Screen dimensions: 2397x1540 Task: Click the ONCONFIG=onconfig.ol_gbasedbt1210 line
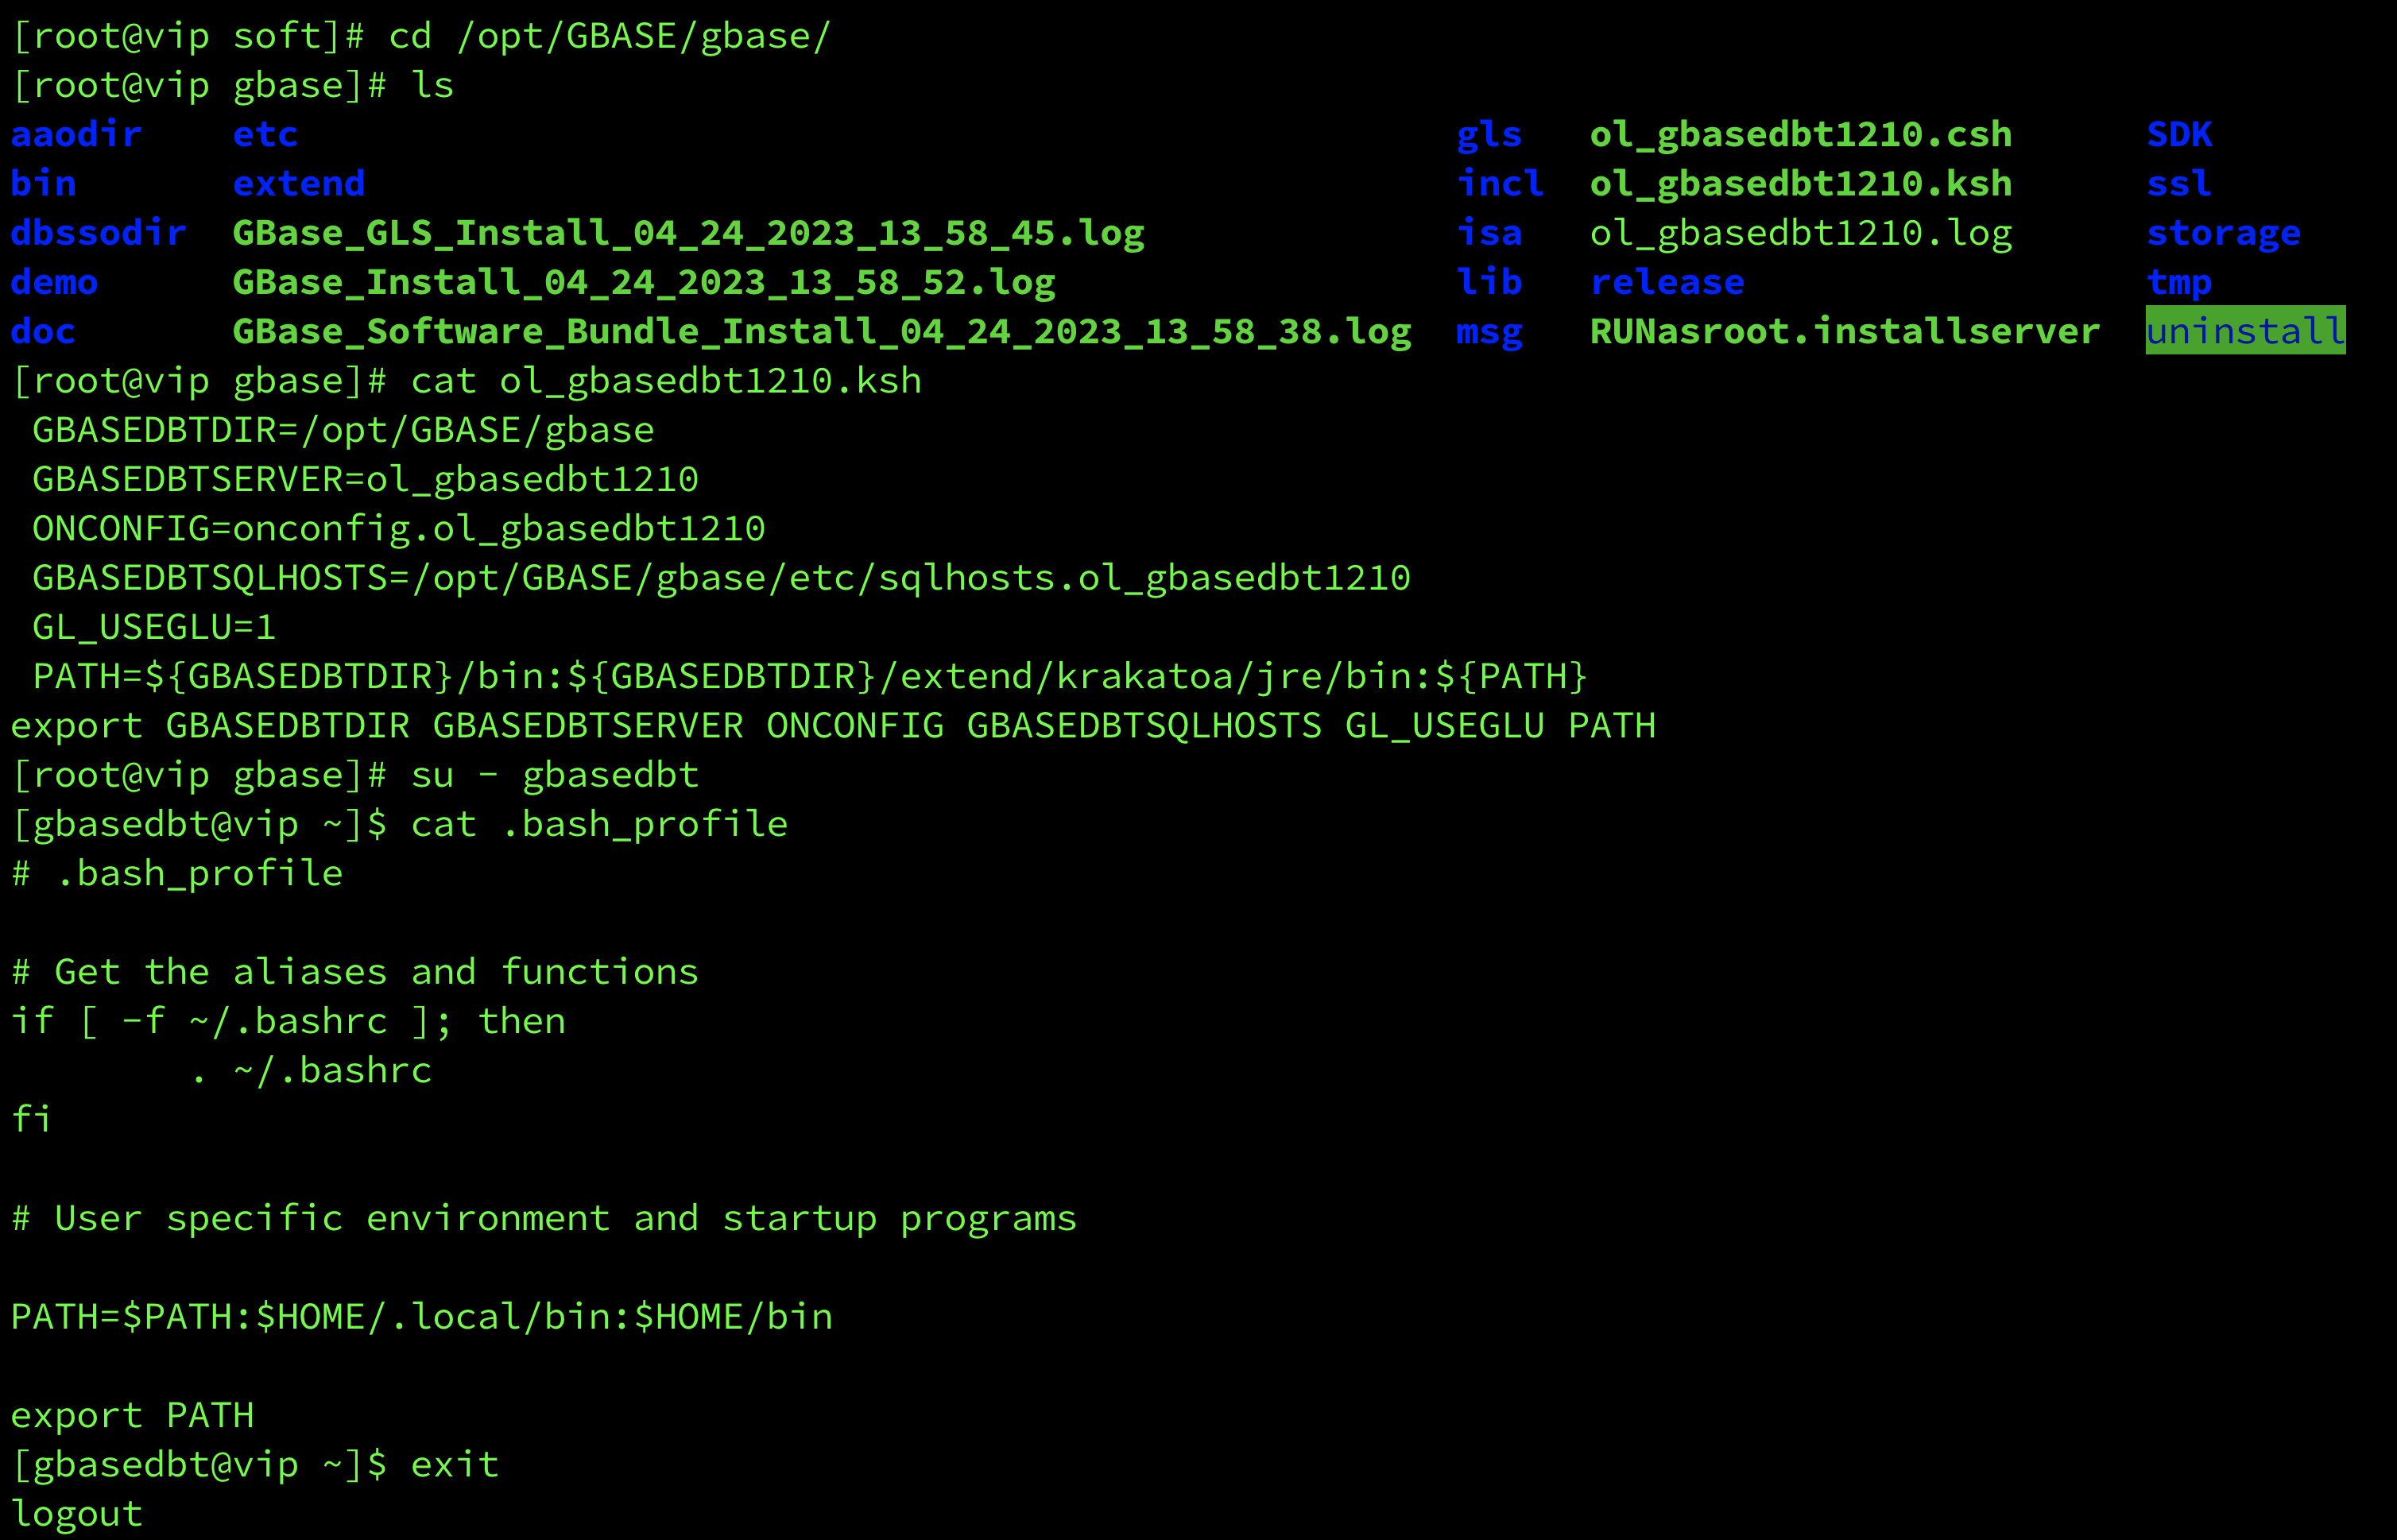(x=399, y=528)
